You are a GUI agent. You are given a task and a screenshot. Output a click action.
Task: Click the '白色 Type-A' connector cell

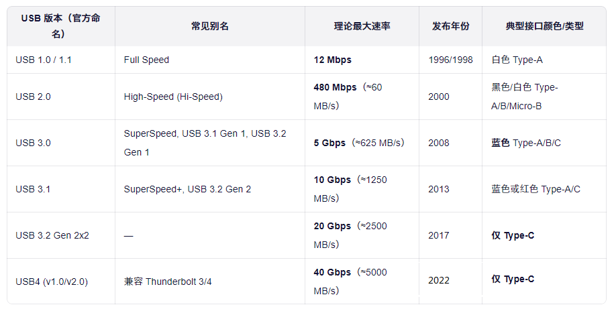pos(517,60)
